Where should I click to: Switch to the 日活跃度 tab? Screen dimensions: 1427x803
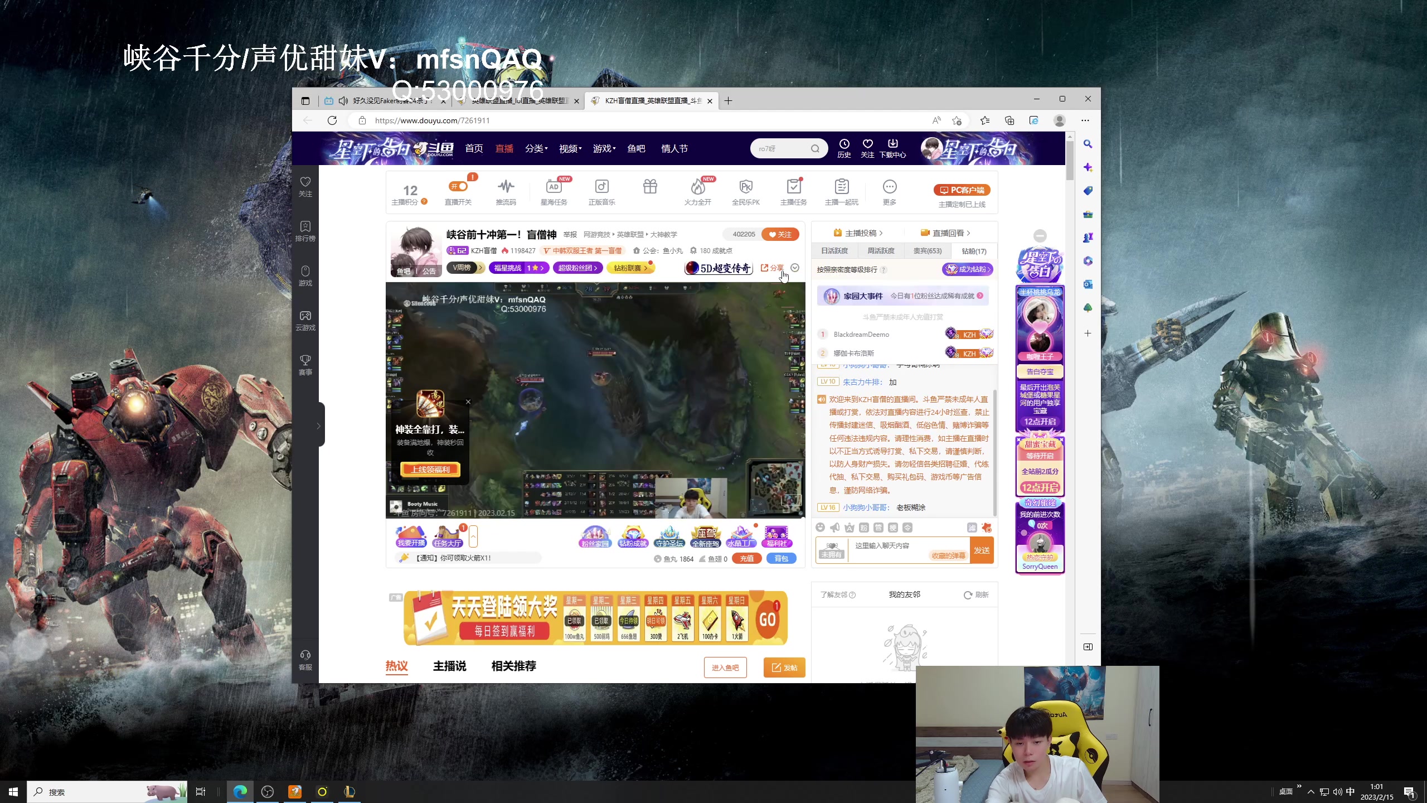834,251
